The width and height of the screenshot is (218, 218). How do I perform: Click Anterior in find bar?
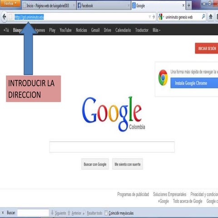[x=76, y=213]
